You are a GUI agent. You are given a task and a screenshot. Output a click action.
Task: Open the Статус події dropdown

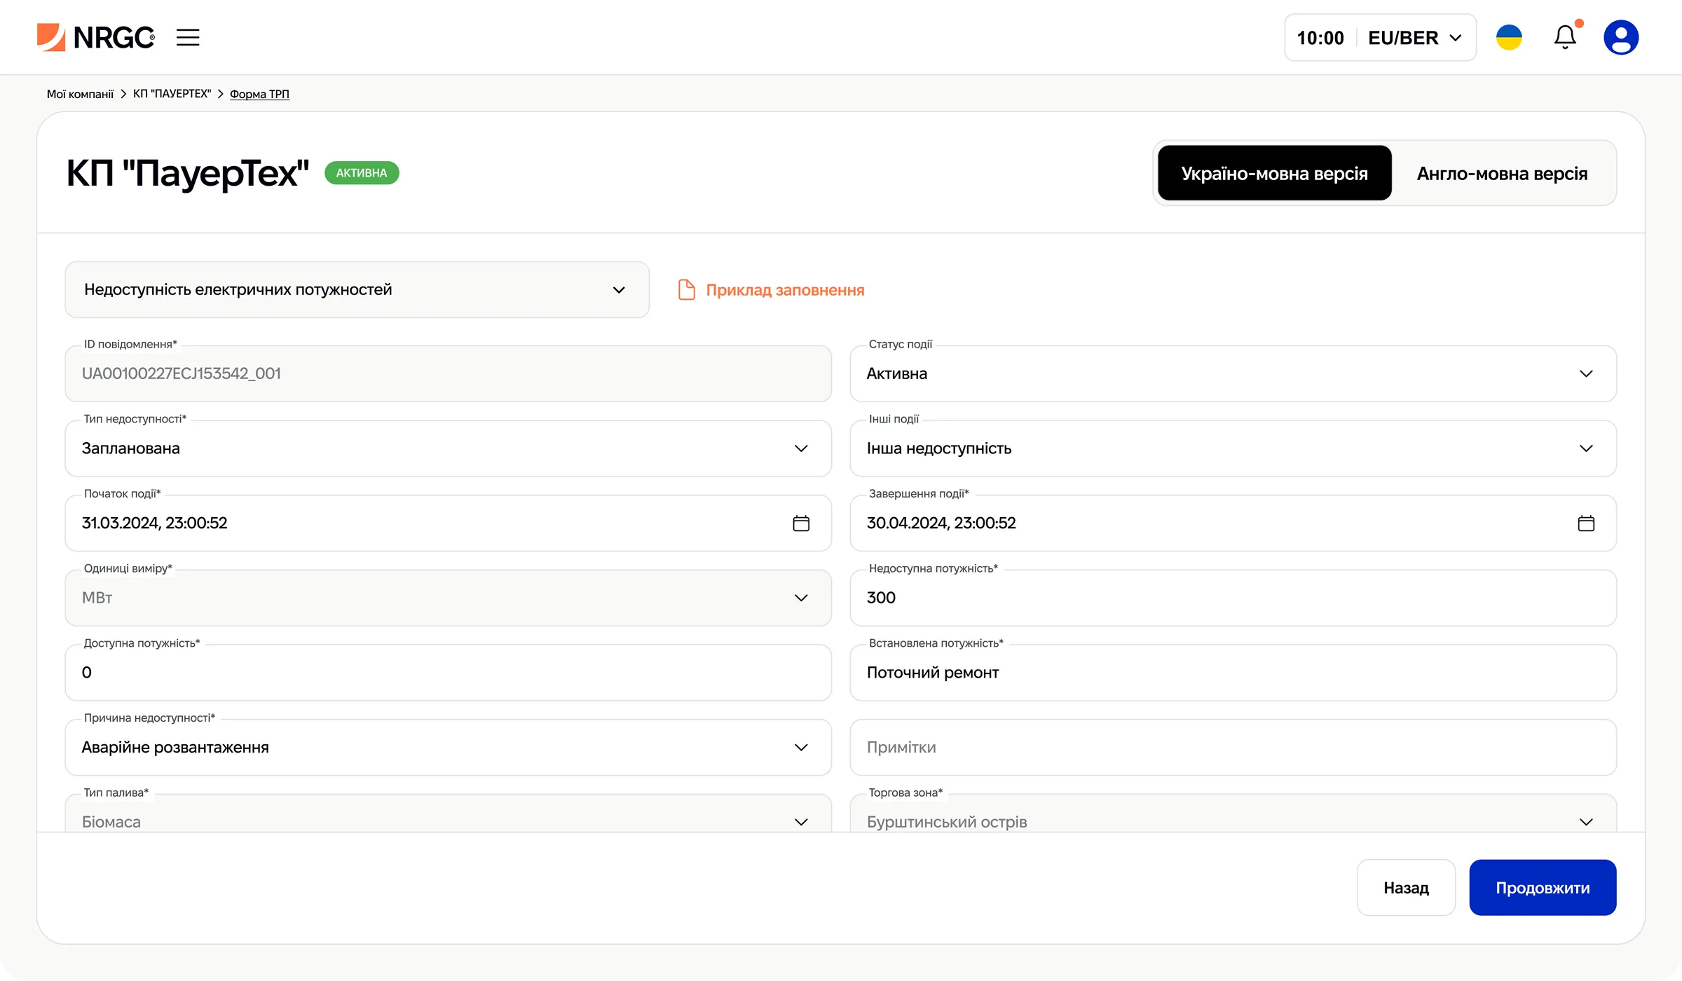1233,373
